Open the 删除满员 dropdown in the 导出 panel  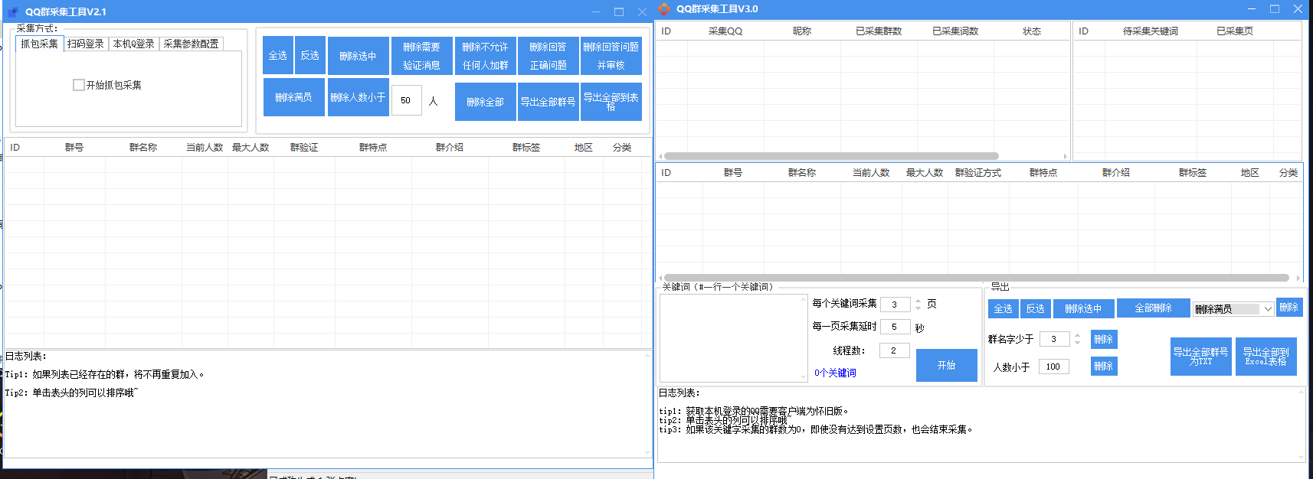pos(1268,309)
